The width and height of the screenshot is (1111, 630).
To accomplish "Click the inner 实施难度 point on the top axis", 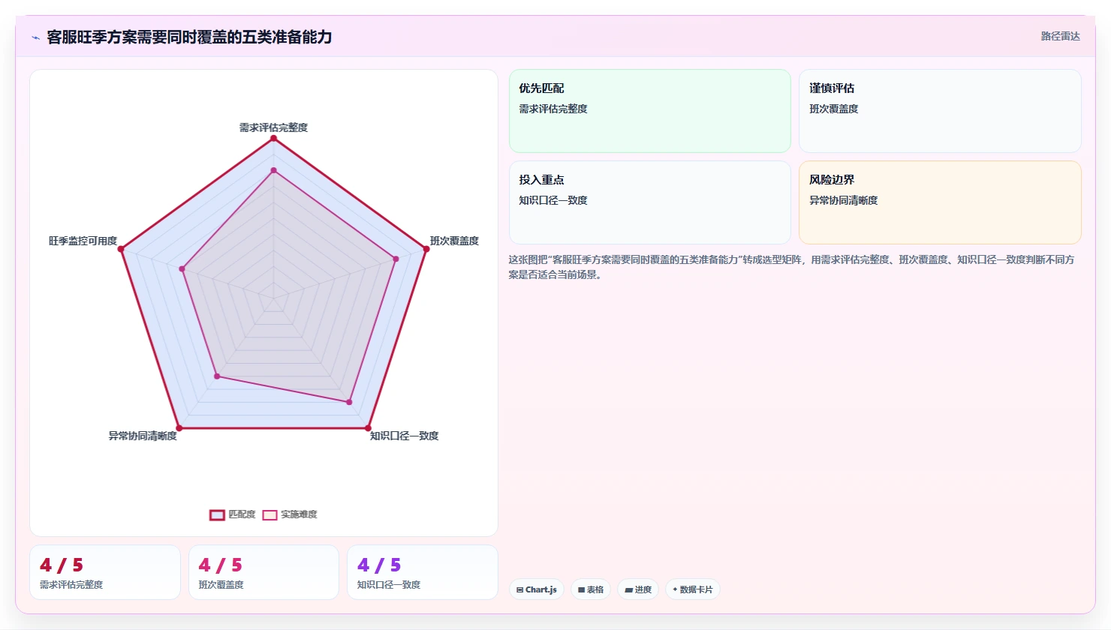I will tap(273, 170).
